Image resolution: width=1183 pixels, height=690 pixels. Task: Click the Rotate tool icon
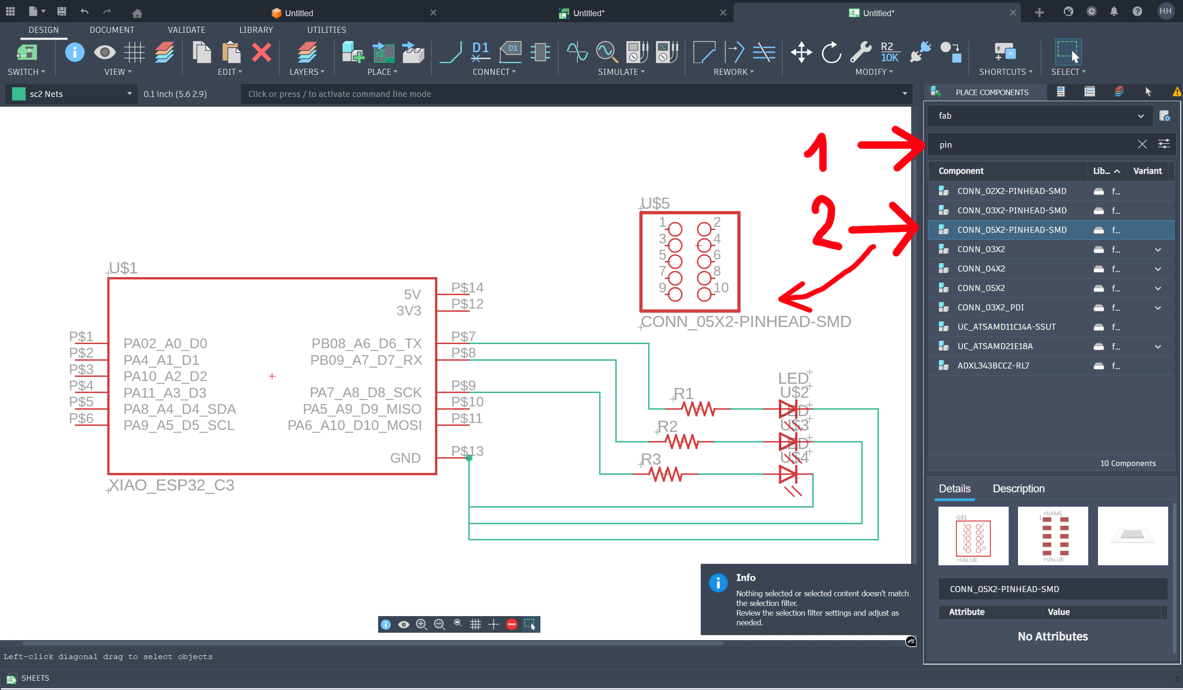(x=831, y=52)
